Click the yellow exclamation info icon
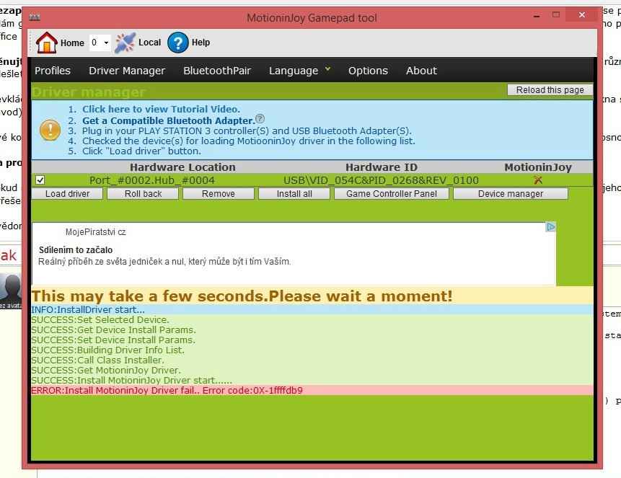The width and height of the screenshot is (621, 478). click(x=50, y=130)
